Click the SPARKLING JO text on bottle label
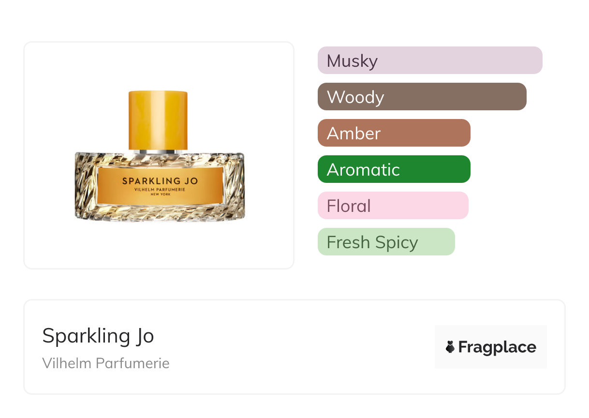Screen dimensions: 589x418 [x=160, y=181]
